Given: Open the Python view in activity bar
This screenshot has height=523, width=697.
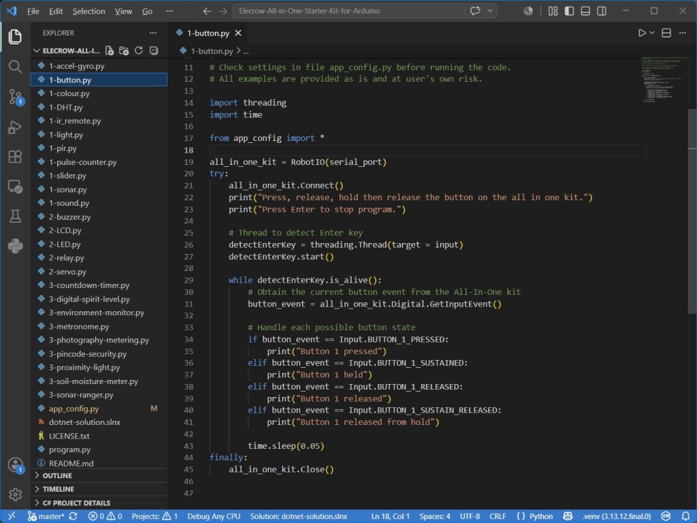Looking at the screenshot, I should pyautogui.click(x=15, y=246).
